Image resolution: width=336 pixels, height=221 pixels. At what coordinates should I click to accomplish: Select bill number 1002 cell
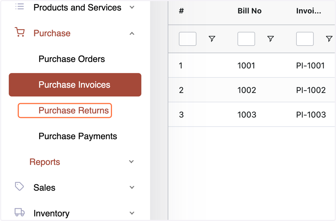[x=247, y=90]
